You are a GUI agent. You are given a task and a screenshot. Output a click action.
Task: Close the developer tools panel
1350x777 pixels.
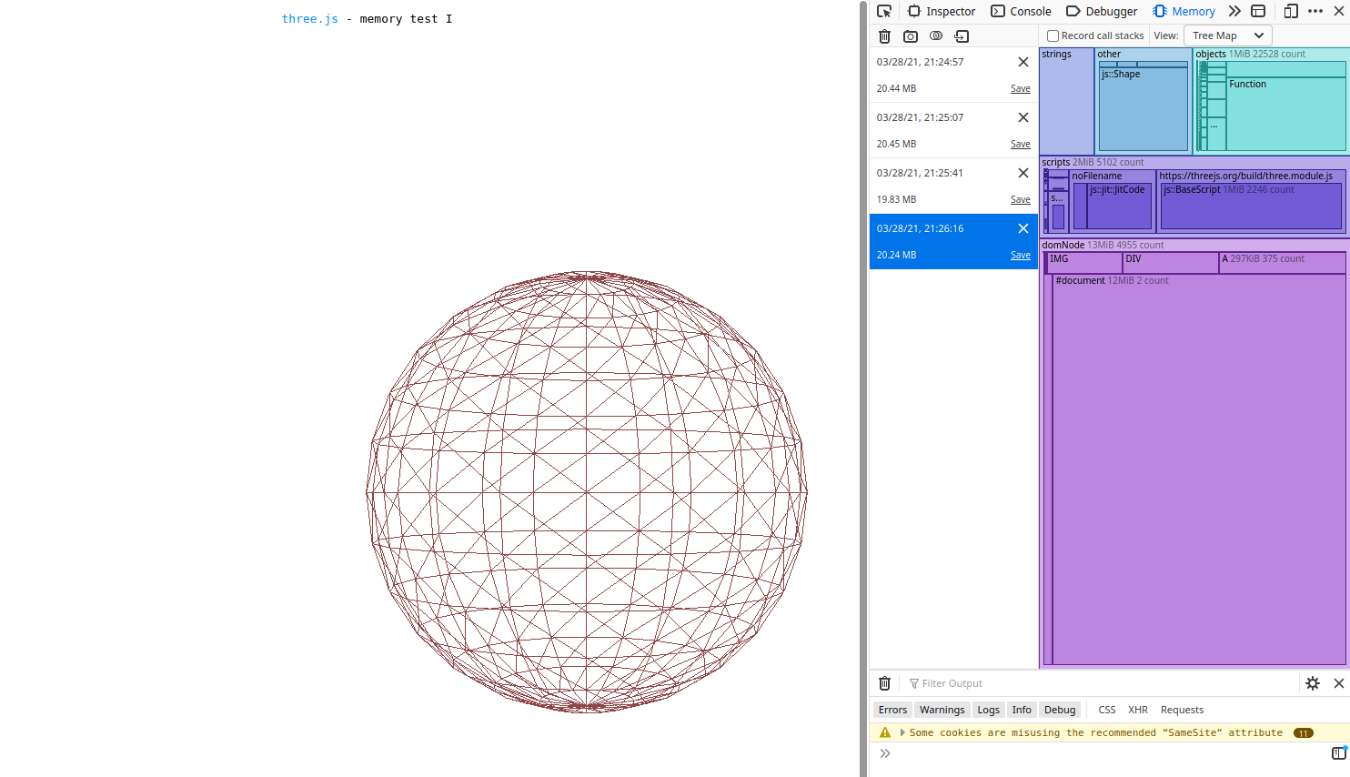(1339, 11)
